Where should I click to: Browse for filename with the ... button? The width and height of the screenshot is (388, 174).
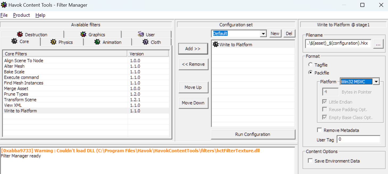pyautogui.click(x=378, y=44)
